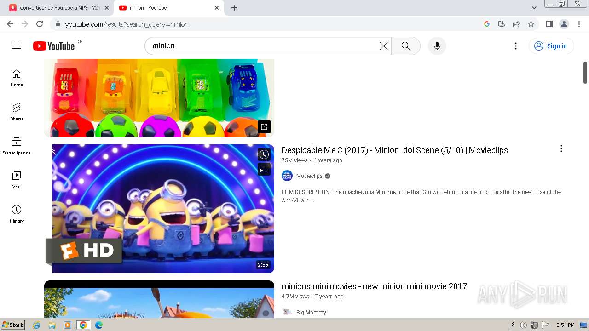Start voice search with microphone

(x=437, y=46)
